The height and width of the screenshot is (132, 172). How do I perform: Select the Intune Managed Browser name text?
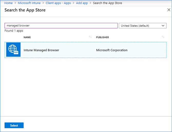[x=41, y=50]
